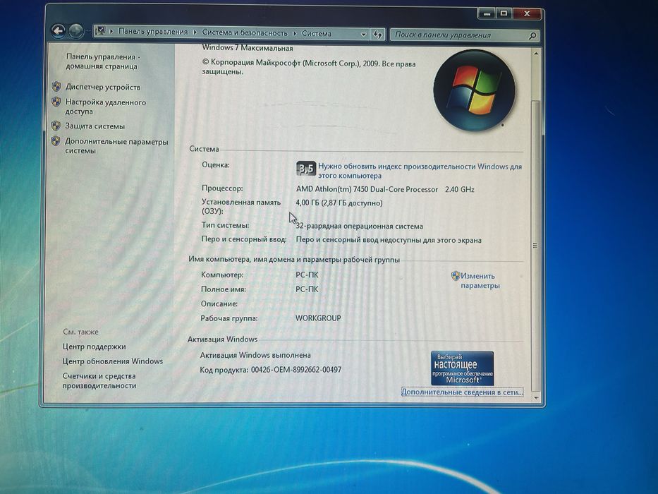This screenshot has width=658, height=494.
Task: Select Система breadcrumb segment
Action: tap(317, 33)
